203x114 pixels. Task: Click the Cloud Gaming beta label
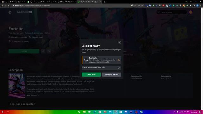(24, 12)
